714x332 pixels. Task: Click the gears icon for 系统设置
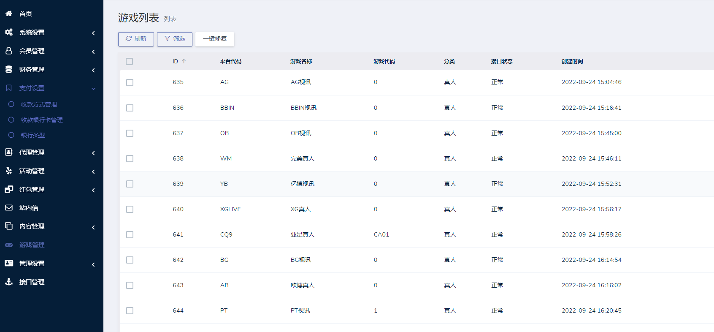(8, 32)
